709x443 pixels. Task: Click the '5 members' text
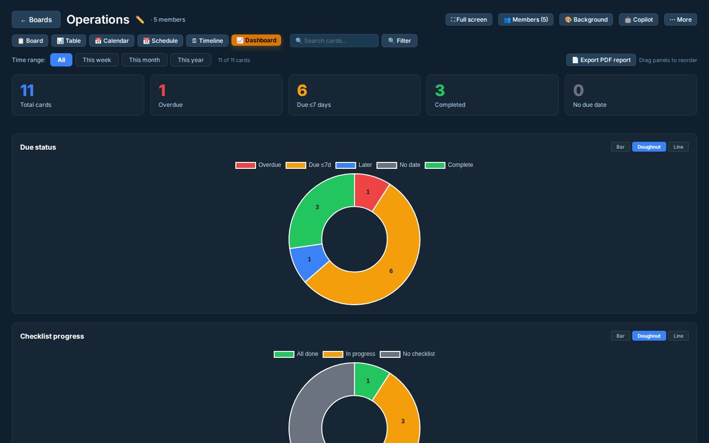[x=169, y=20]
